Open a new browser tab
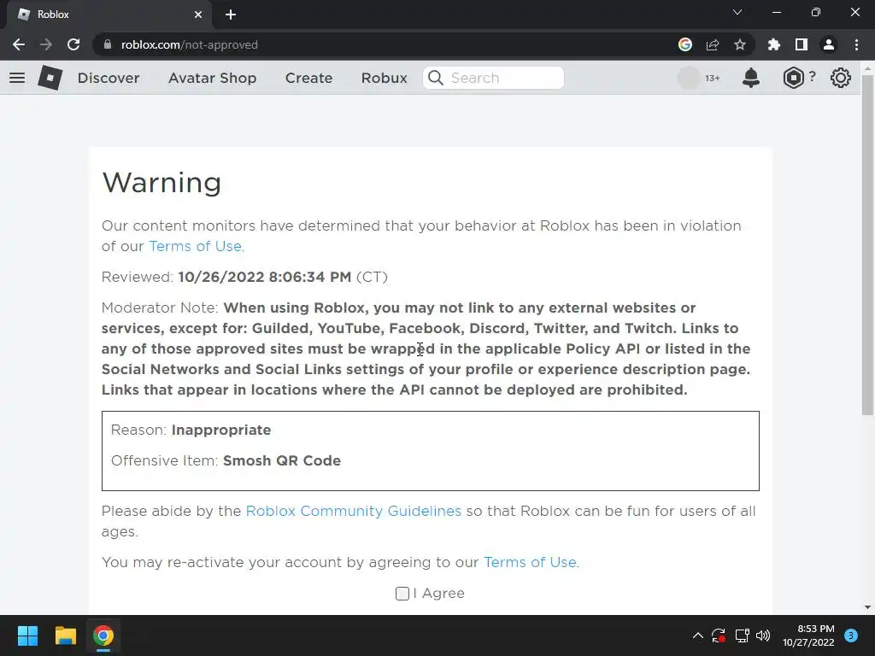The width and height of the screenshot is (875, 656). click(x=231, y=15)
